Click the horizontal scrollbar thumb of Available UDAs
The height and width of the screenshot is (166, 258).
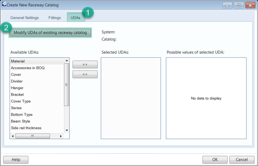point(33,136)
